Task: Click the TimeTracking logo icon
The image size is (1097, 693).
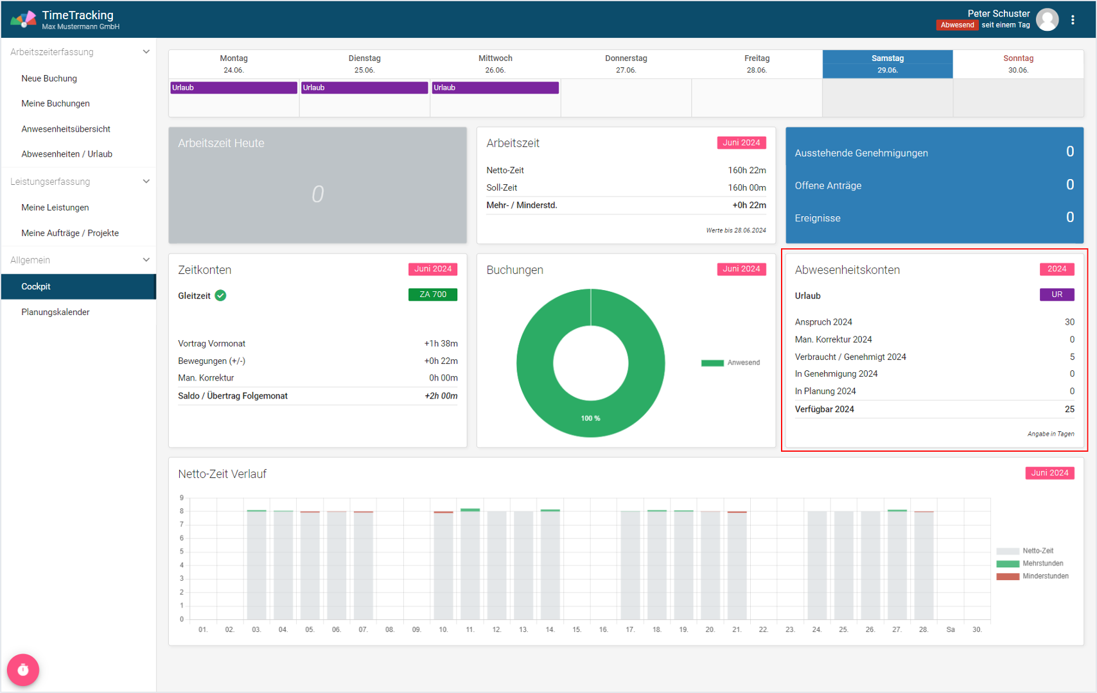Action: [x=23, y=19]
